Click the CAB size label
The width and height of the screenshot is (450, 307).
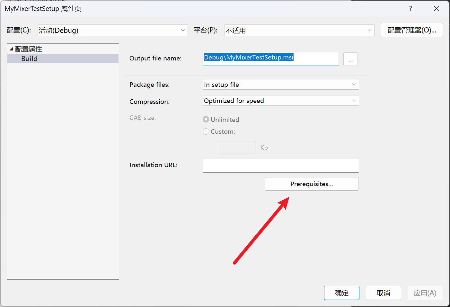tap(143, 118)
